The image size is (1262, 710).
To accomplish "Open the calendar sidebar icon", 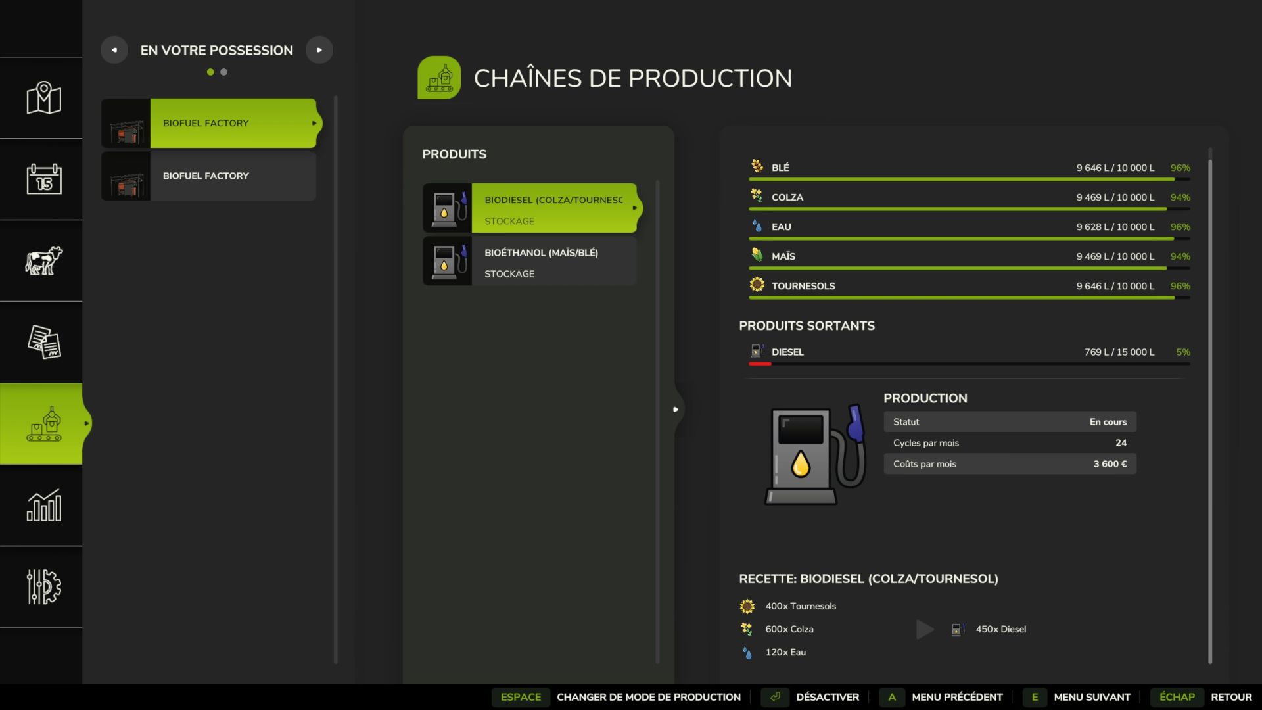I will pyautogui.click(x=43, y=179).
